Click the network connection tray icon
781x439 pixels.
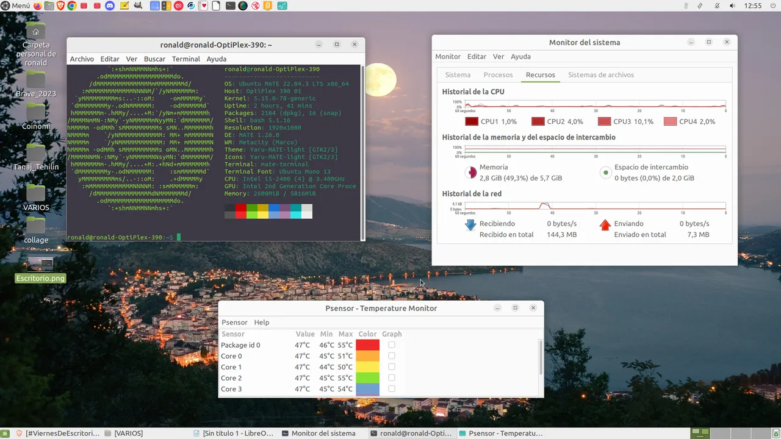pyautogui.click(x=701, y=5)
